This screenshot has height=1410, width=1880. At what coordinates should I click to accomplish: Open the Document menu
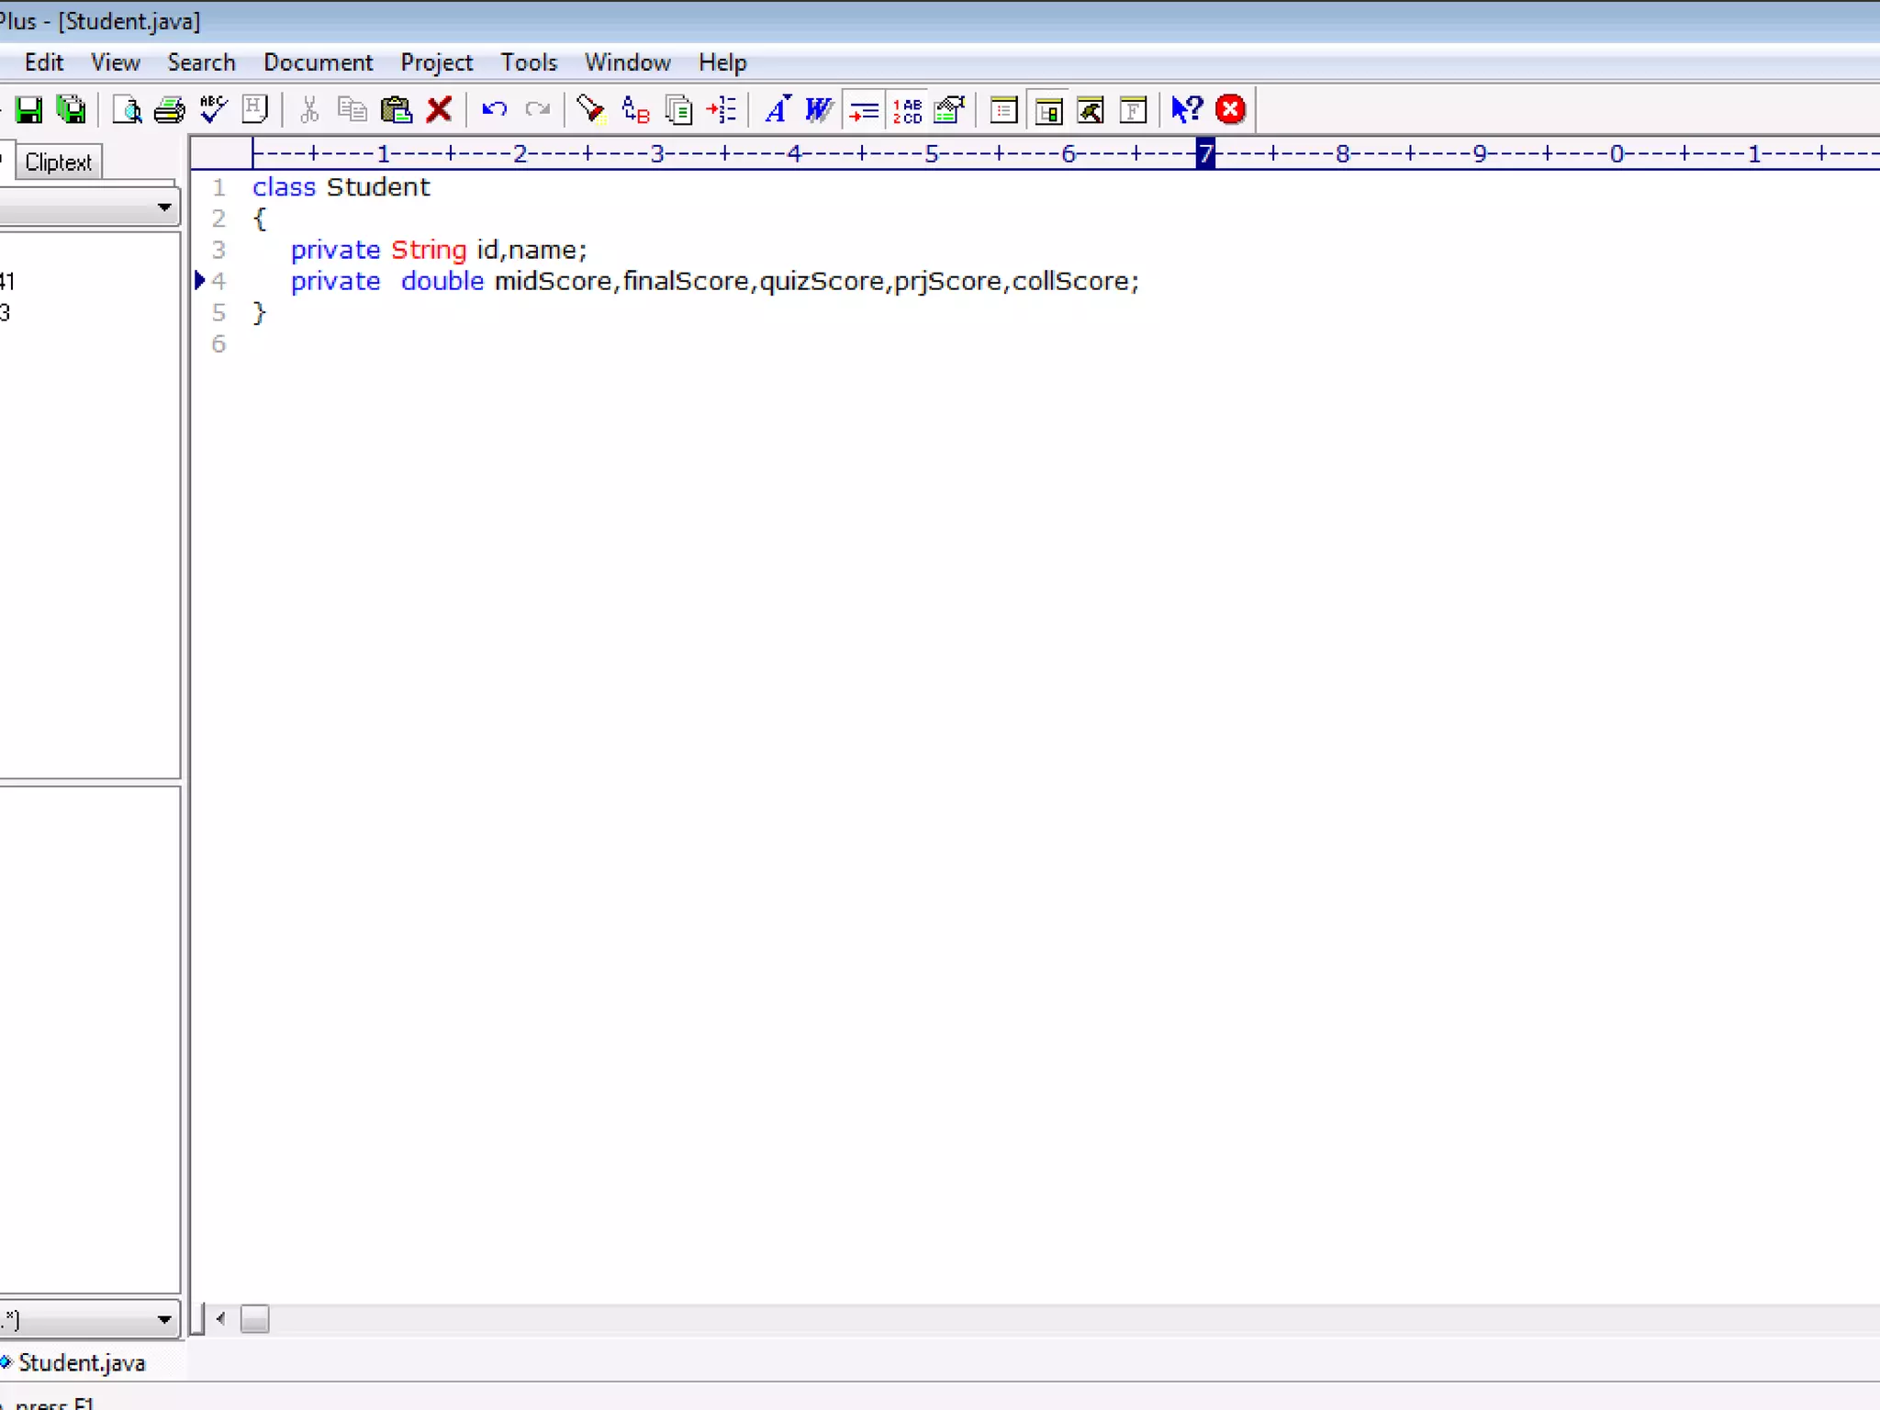318,62
